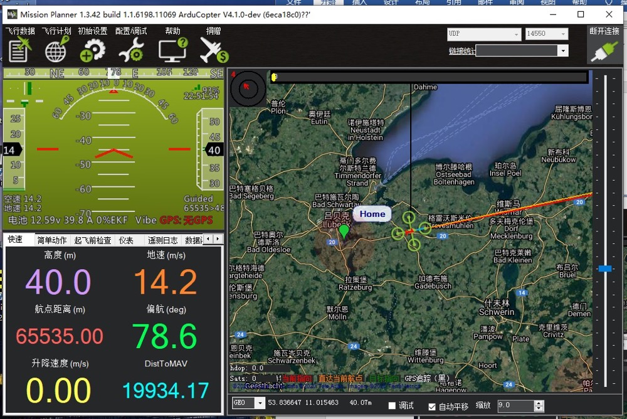Switch to the 简单动作 tab

click(x=52, y=240)
